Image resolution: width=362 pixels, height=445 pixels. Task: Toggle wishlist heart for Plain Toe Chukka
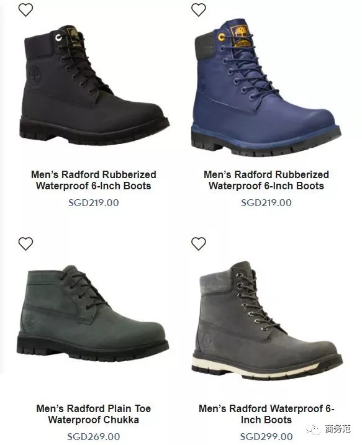(x=26, y=244)
